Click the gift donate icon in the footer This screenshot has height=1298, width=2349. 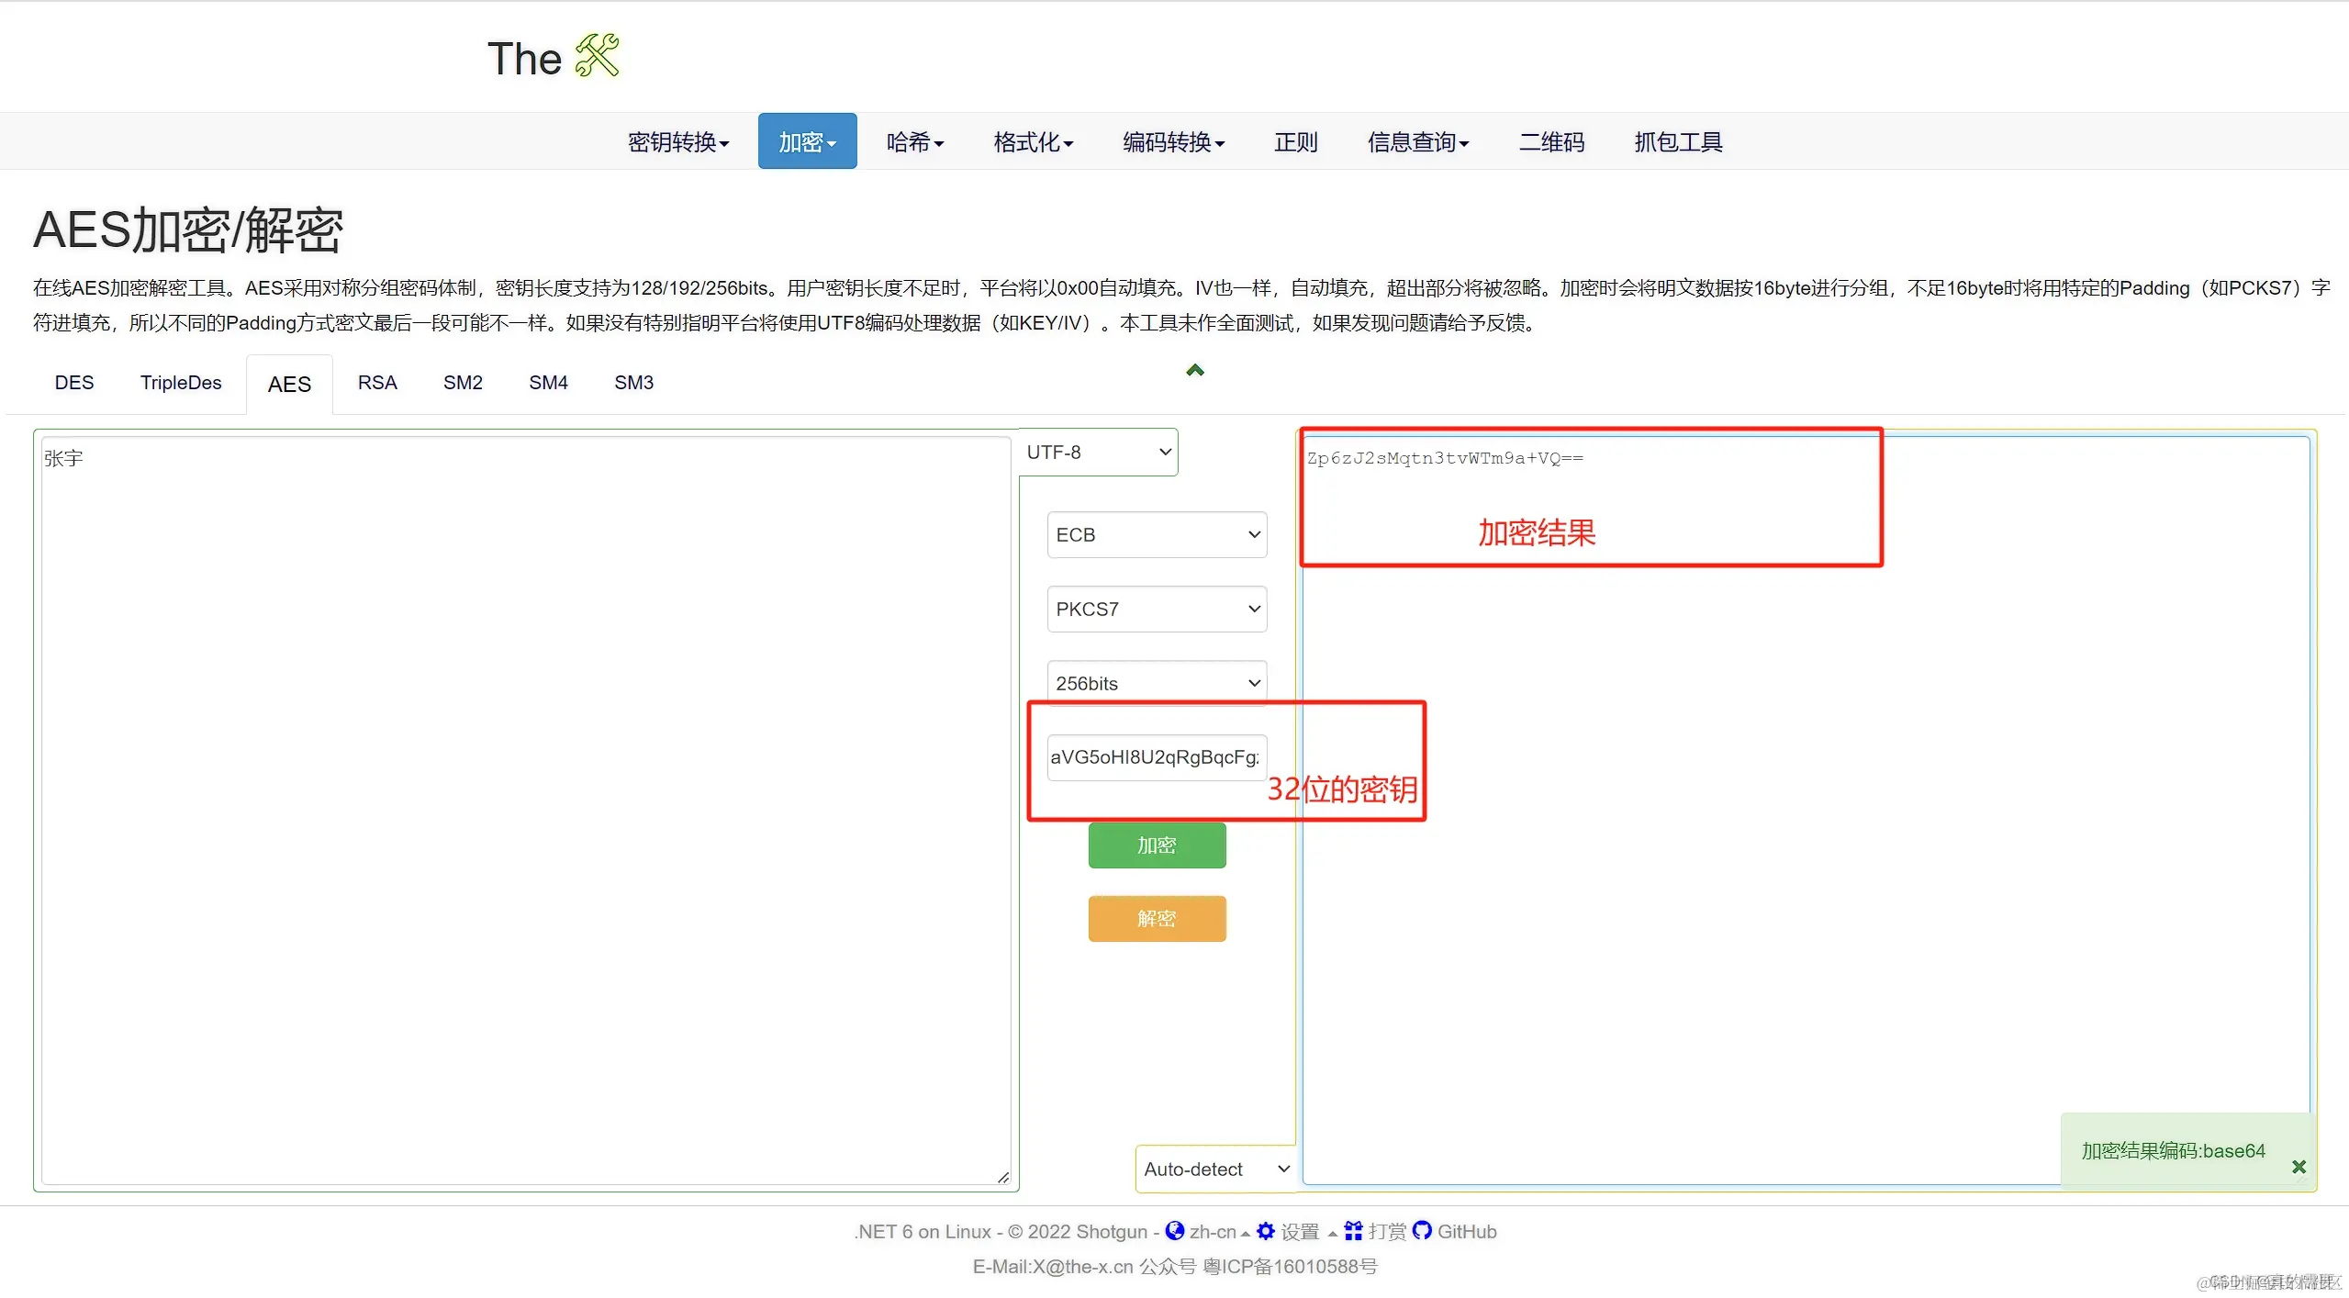tap(1353, 1231)
